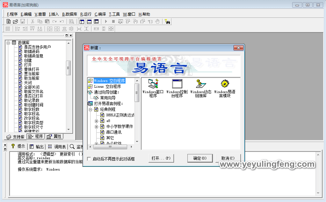Click the Copy toolbar icon

pyautogui.click(x=40, y=21)
